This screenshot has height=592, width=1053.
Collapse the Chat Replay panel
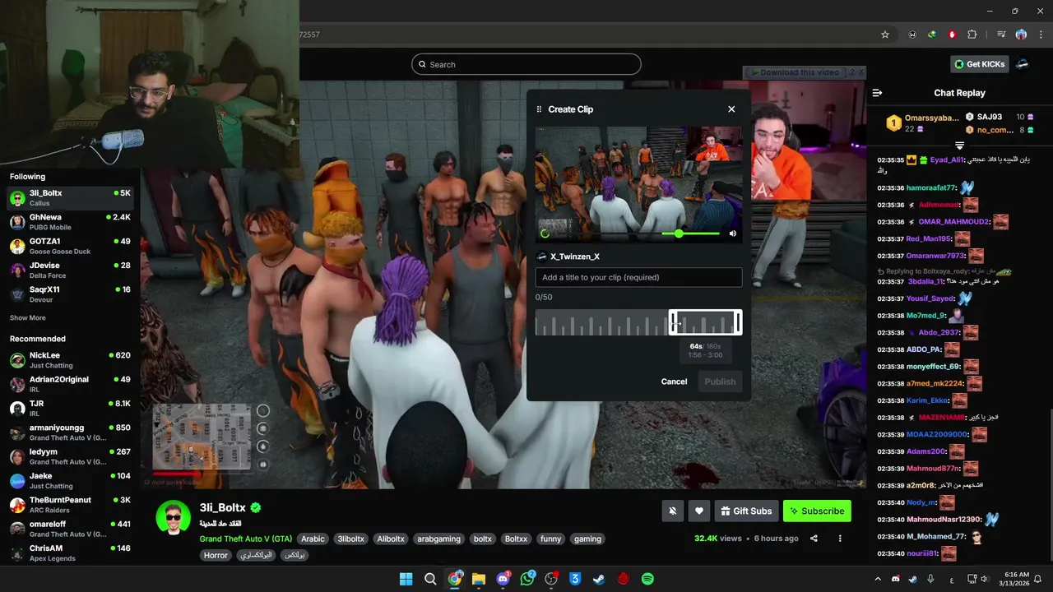pos(877,93)
